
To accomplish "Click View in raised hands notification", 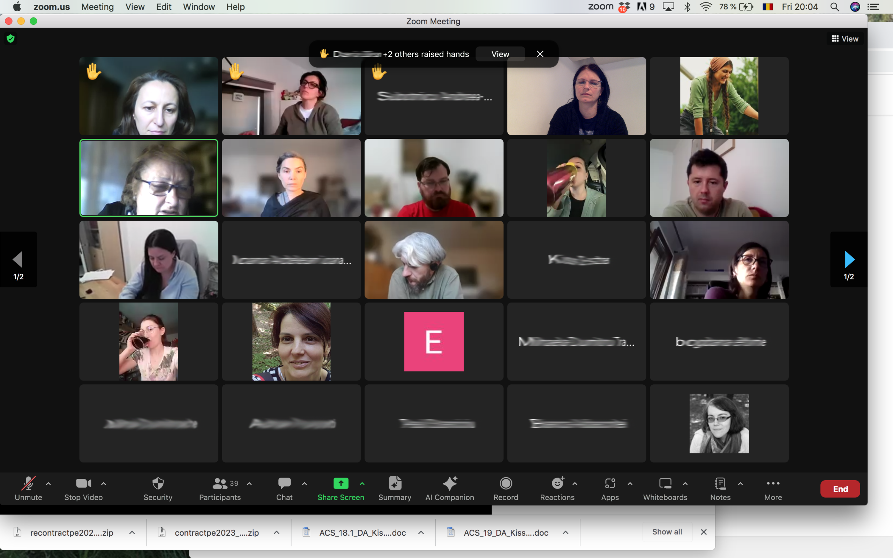I will click(x=500, y=54).
